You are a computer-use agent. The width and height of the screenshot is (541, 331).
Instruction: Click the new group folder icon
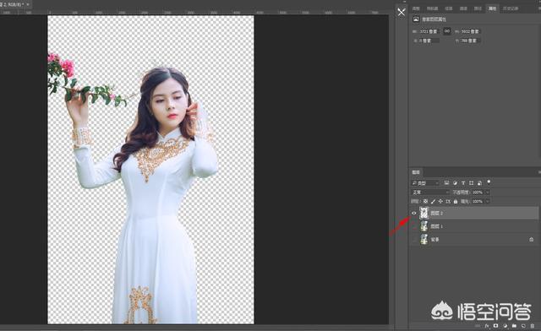coord(514,325)
